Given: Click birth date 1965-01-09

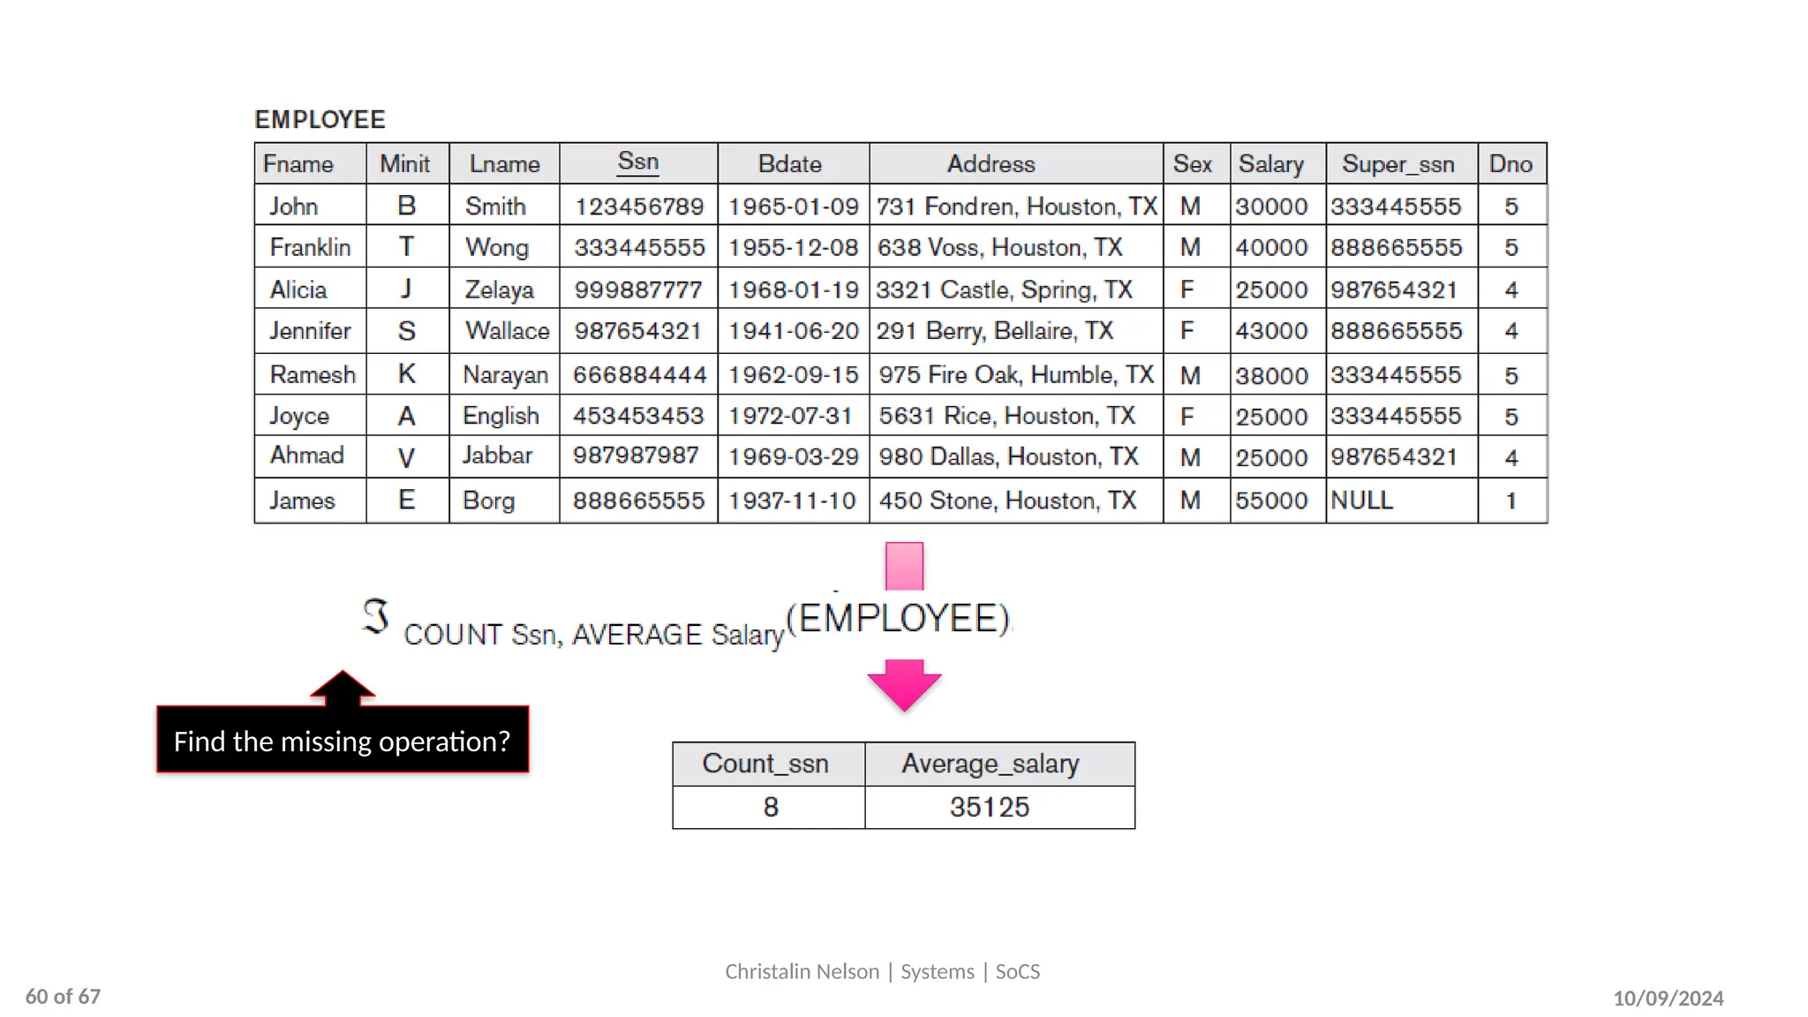Looking at the screenshot, I should 793,207.
